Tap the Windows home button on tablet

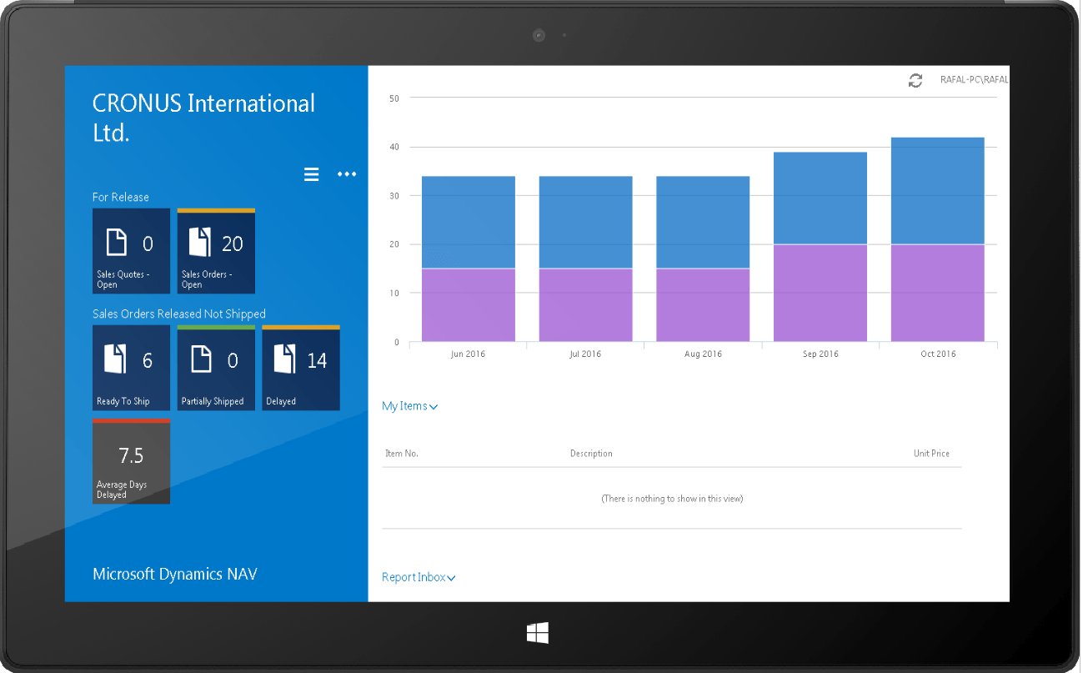[538, 634]
